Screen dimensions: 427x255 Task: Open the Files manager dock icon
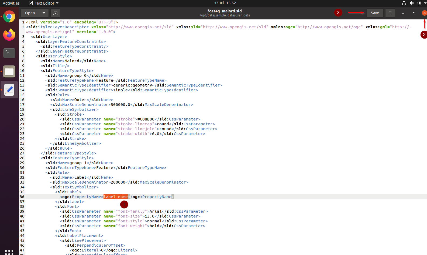click(x=9, y=71)
